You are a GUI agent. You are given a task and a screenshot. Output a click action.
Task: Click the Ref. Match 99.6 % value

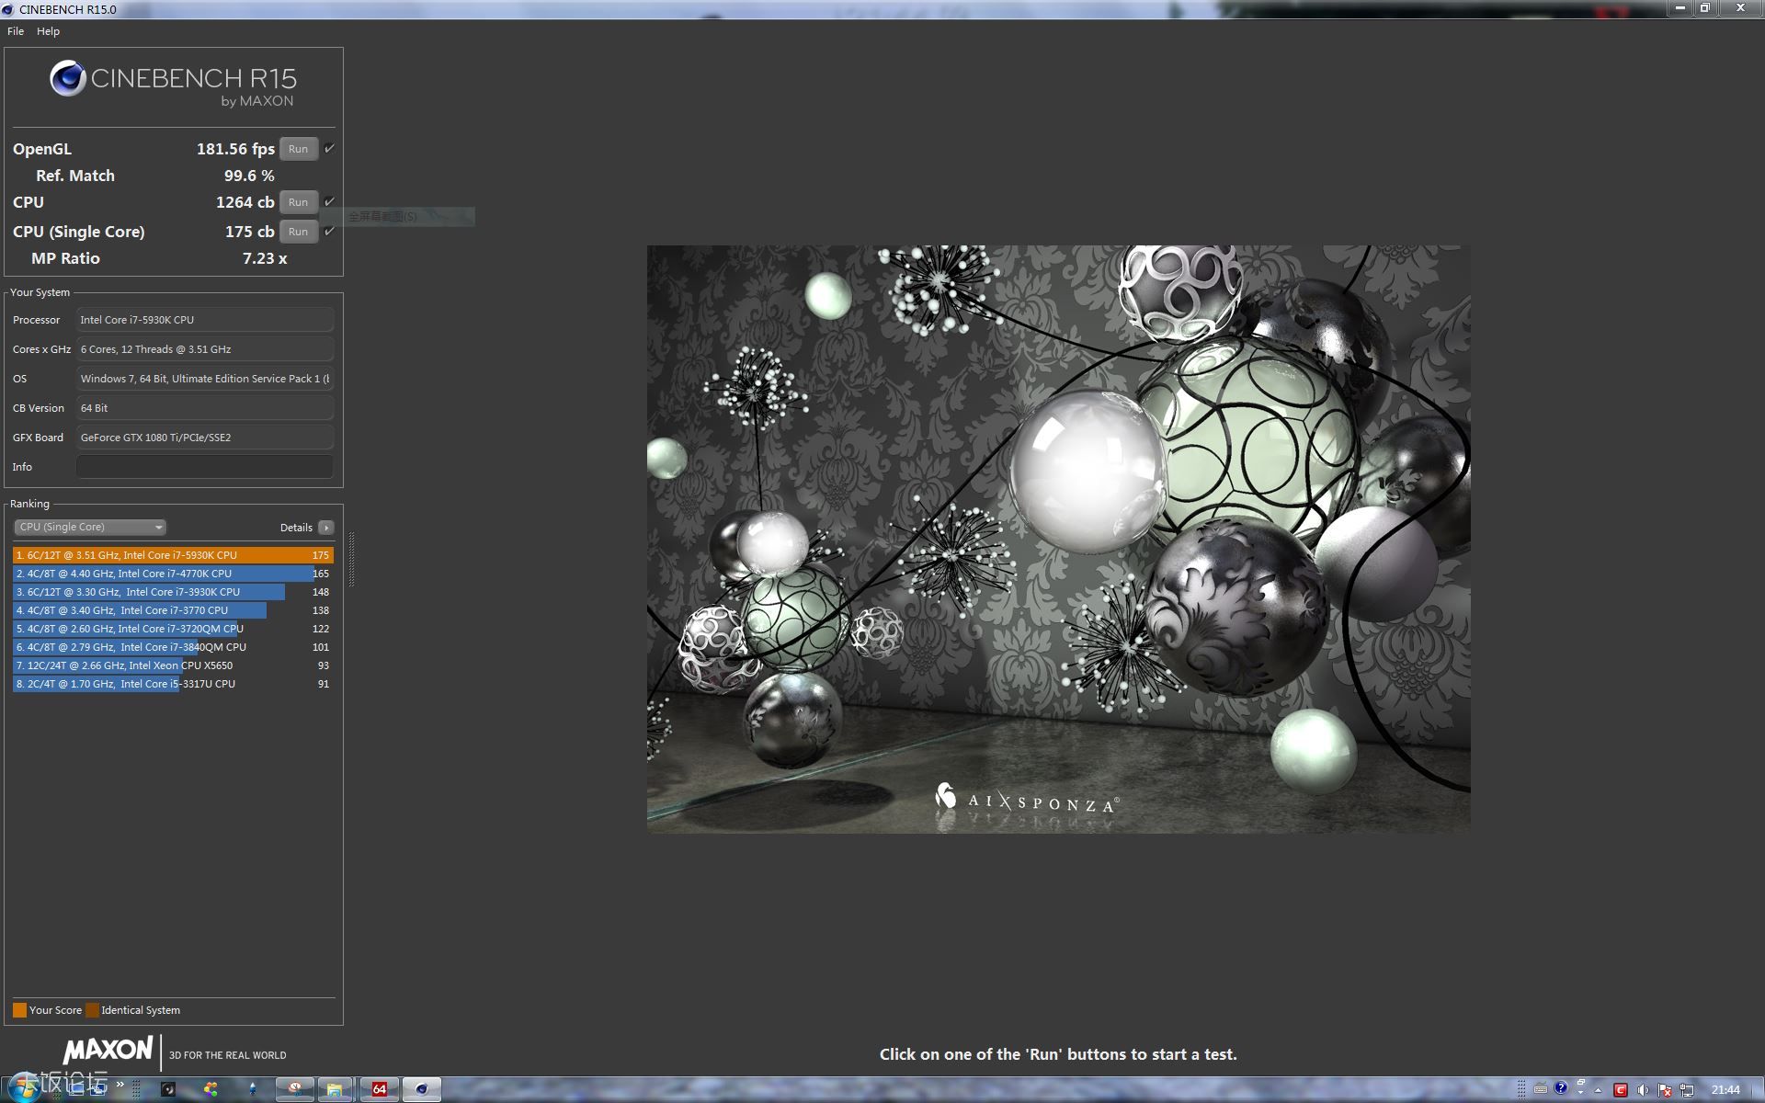(x=249, y=176)
